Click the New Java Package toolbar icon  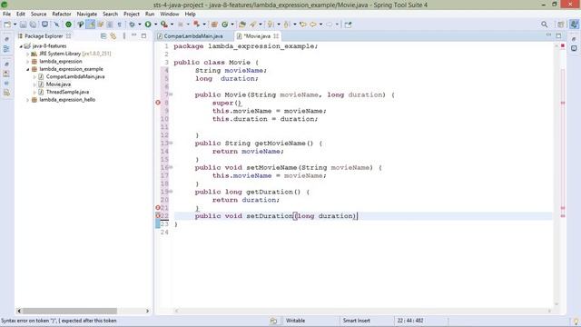tap(214, 25)
